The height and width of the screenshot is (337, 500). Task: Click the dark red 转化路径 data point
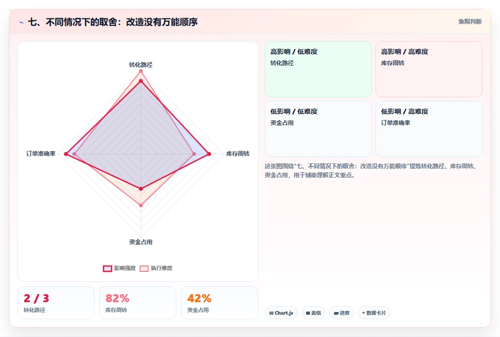[141, 81]
